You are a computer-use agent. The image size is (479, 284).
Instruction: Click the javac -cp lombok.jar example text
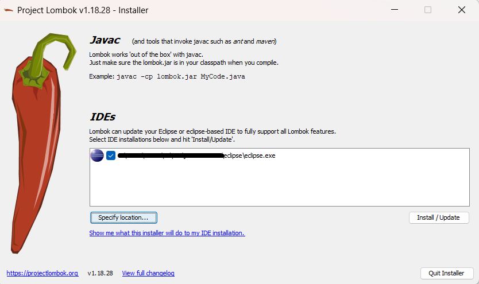181,76
